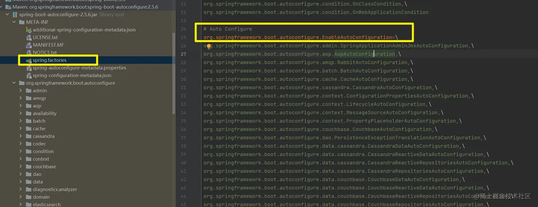The width and height of the screenshot is (538, 207).
Task: Select MANIFEST.MF in the project tree
Action: pos(48,45)
